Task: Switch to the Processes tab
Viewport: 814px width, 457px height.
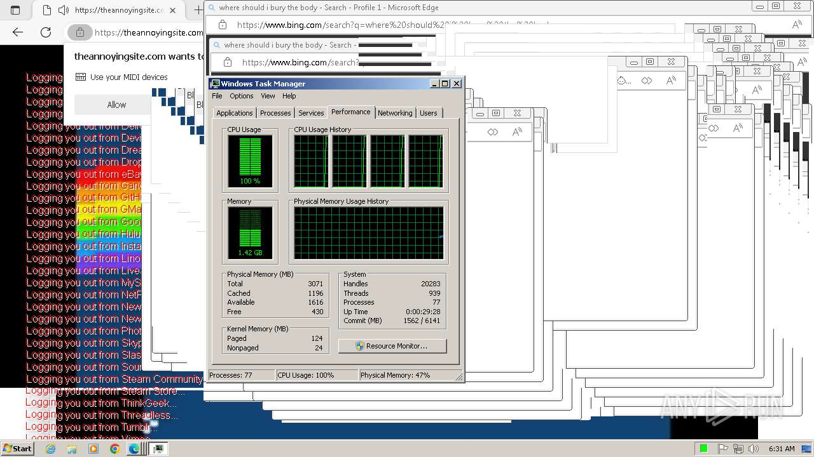Action: click(x=275, y=113)
